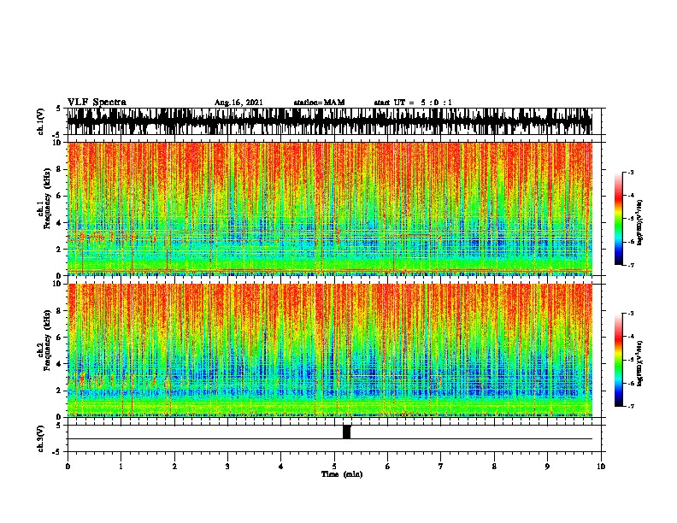Click time axis tick label "3"

point(227,467)
